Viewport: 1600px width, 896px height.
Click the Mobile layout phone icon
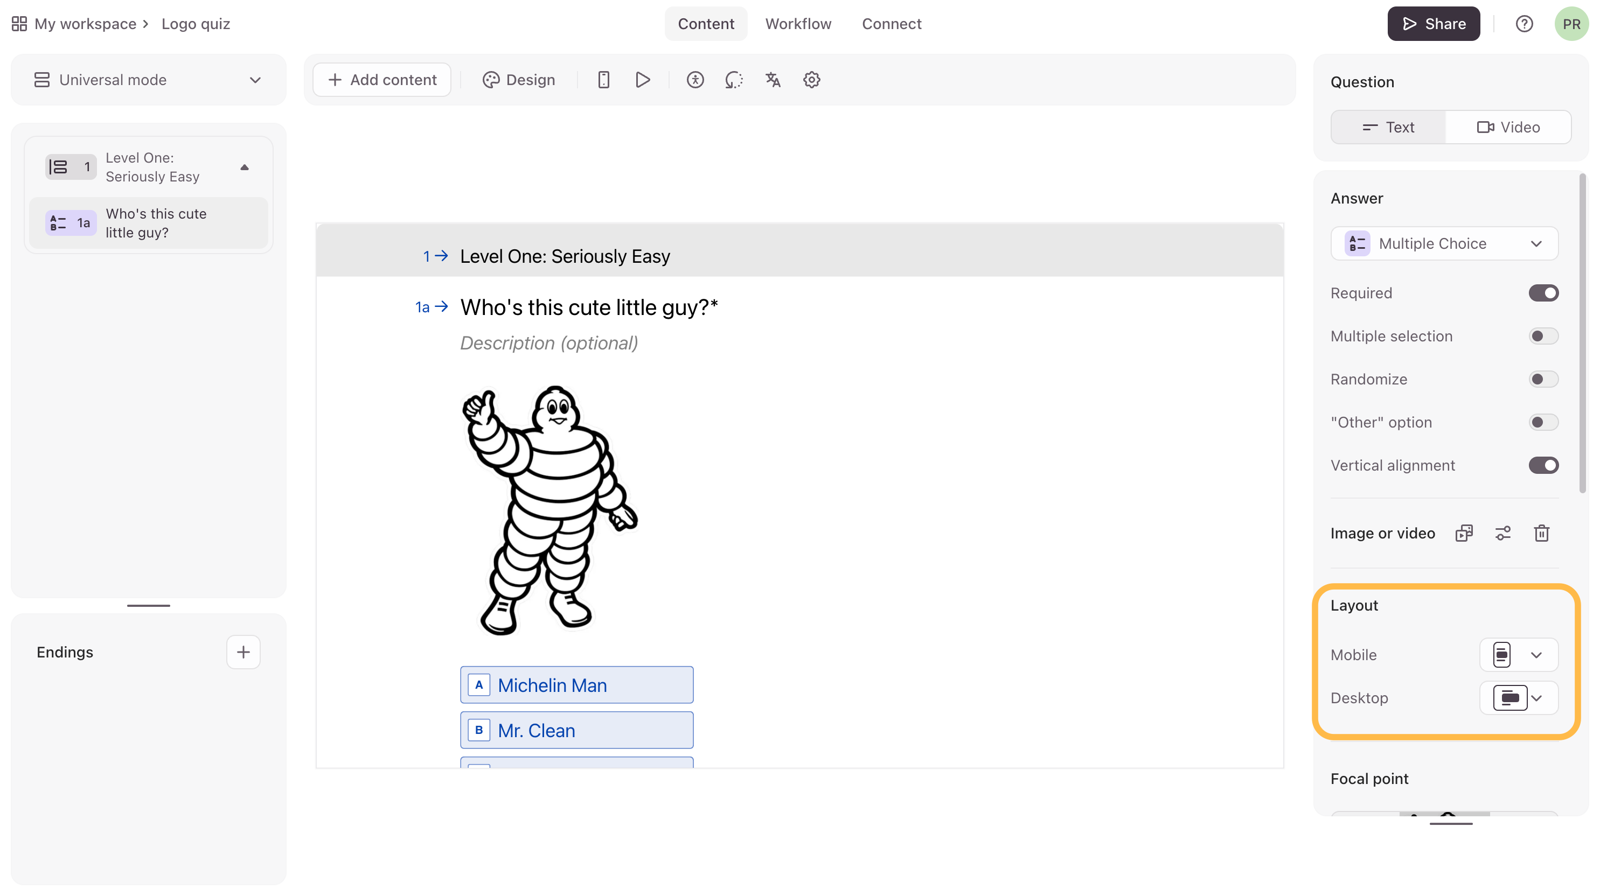click(x=1502, y=654)
